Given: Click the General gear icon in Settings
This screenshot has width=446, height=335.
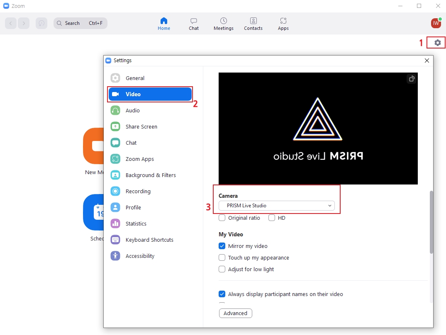Looking at the screenshot, I should [115, 78].
